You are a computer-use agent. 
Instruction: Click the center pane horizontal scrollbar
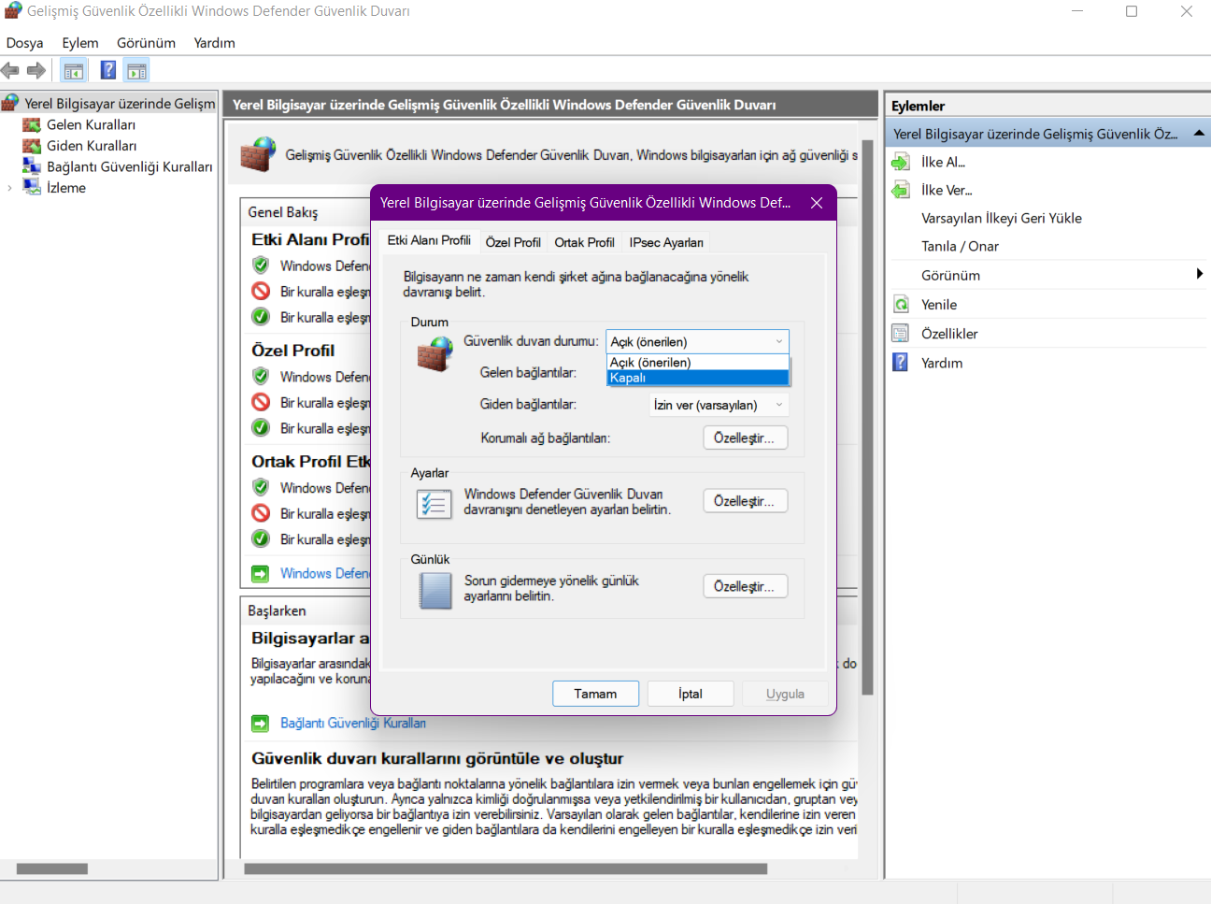point(506,868)
